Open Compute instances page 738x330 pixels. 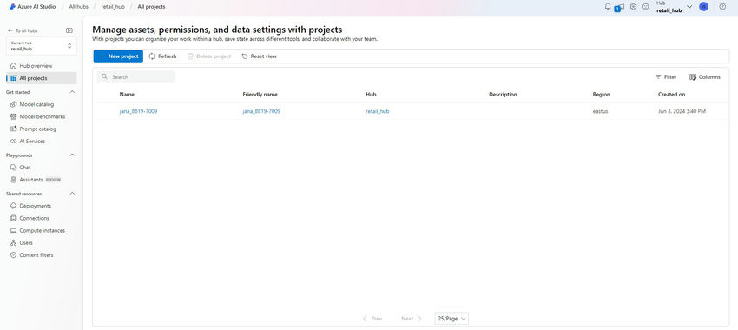coord(42,231)
